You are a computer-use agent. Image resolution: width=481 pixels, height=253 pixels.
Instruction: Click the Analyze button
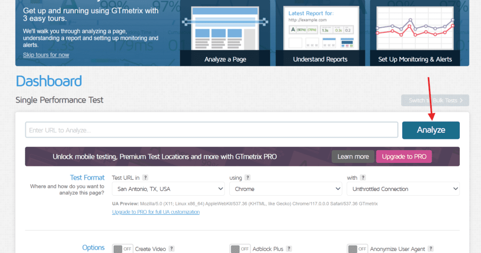tap(431, 130)
